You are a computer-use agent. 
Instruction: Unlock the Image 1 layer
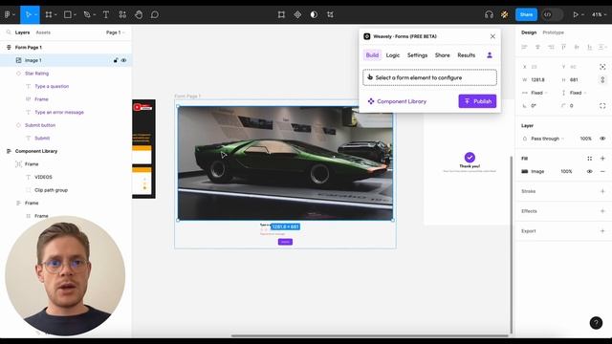tap(116, 60)
